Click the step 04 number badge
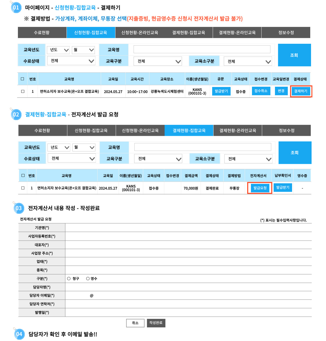Image resolution: width=326 pixels, height=341 pixels. click(19, 334)
